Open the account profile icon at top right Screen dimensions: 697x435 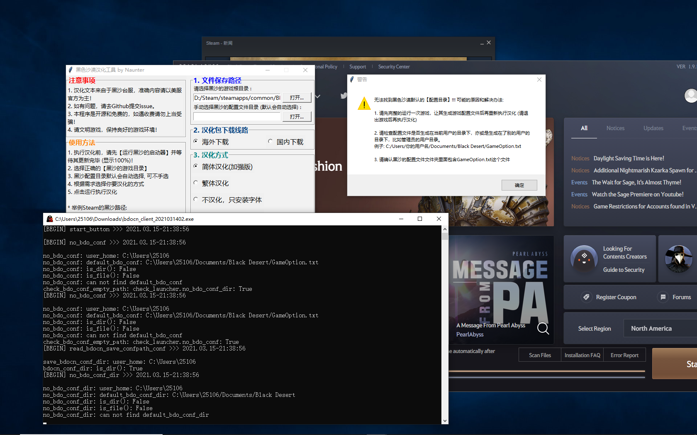(x=690, y=96)
